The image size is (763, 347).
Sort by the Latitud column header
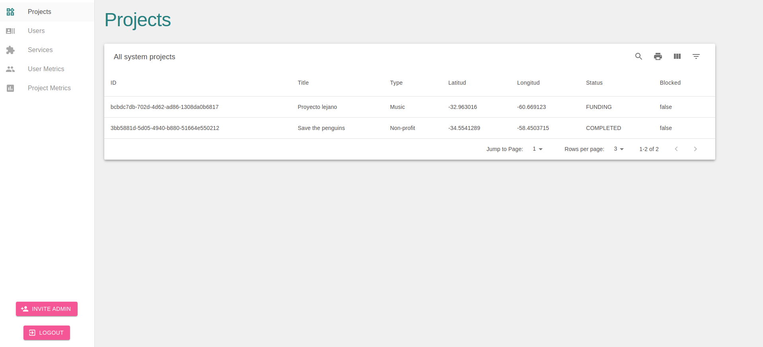457,83
